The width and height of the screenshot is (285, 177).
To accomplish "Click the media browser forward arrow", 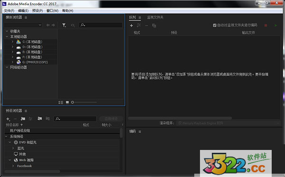I will click(x=53, y=25).
